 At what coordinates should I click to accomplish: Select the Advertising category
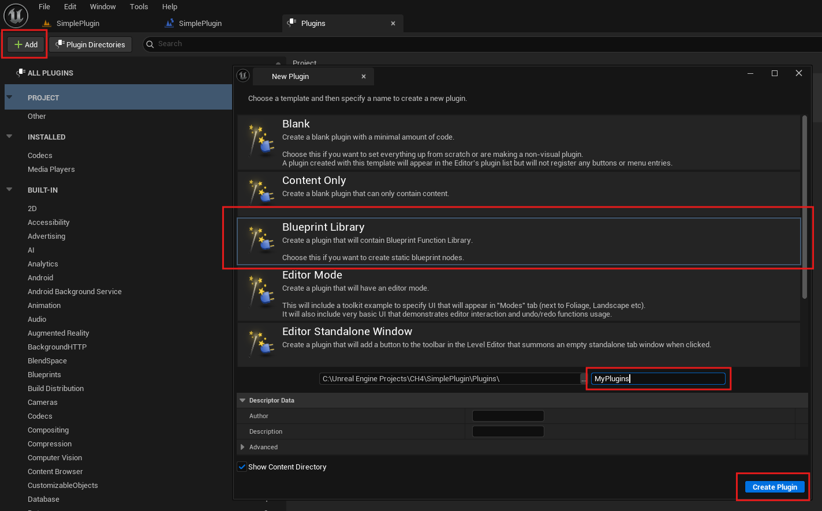coord(46,236)
